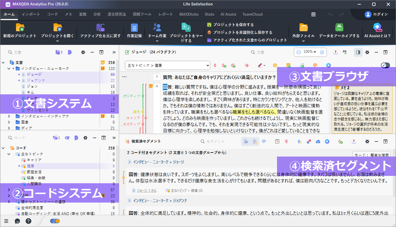Click the help question mark icon in status bar
Image resolution: width=396 pixels, height=227 pixels.
[28, 221]
